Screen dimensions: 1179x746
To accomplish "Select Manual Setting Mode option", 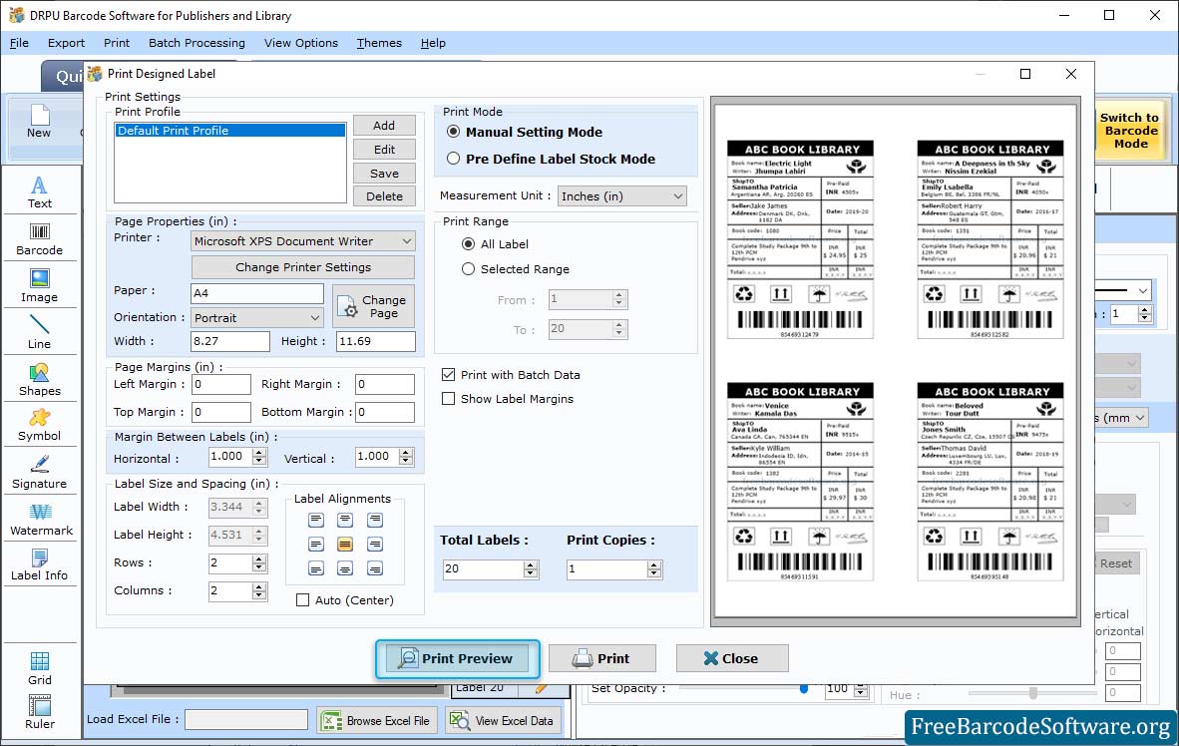I will point(525,132).
